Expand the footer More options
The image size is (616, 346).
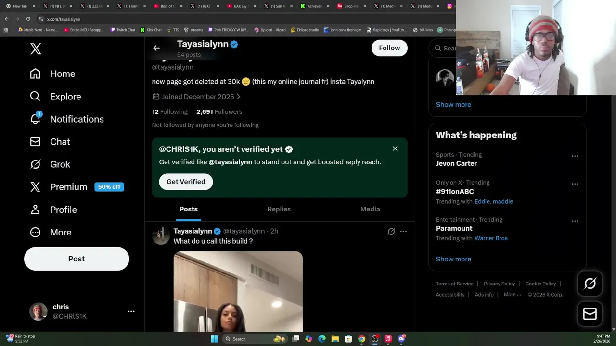tap(512, 295)
